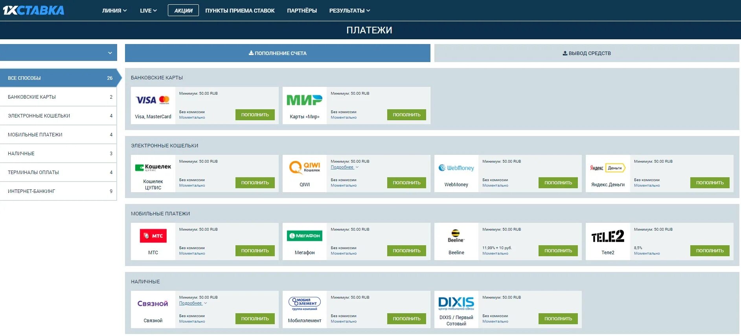The width and height of the screenshot is (741, 336).
Task: Click ПОПОЛНИТЬ for WebMoney
Action: (x=558, y=183)
